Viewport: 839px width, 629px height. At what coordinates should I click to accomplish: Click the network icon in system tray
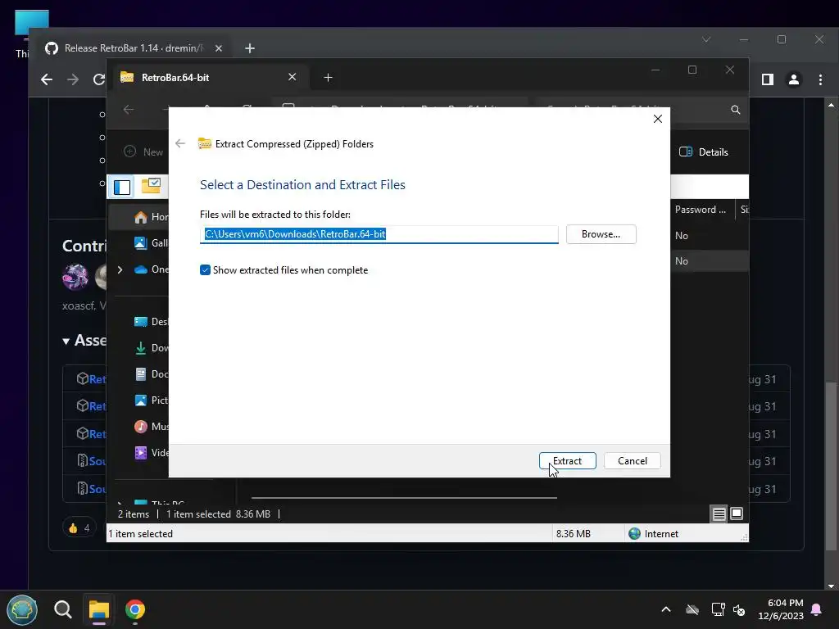coord(718,609)
